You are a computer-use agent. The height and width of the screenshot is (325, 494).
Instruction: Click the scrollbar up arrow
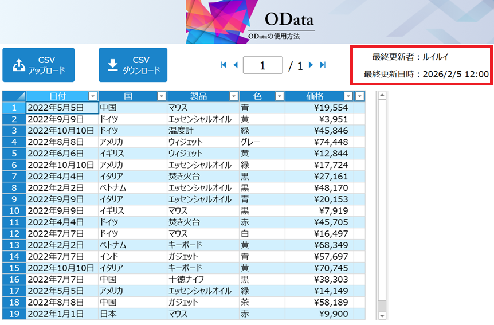coord(382,96)
